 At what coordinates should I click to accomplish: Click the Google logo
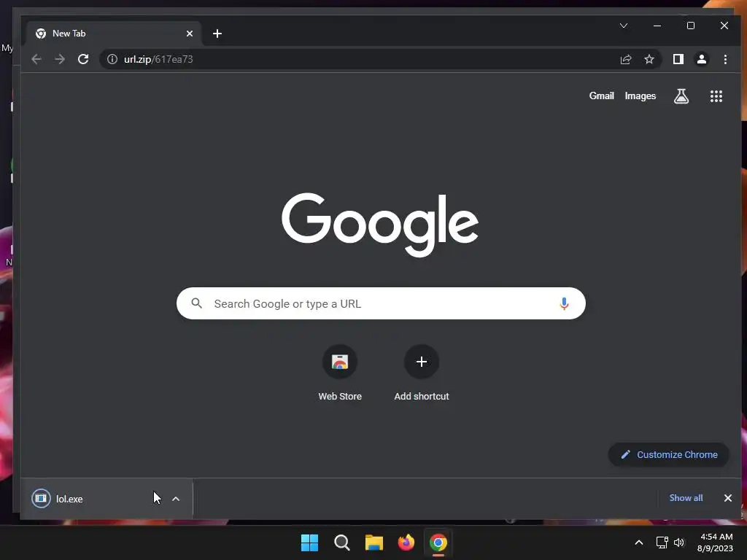click(379, 225)
